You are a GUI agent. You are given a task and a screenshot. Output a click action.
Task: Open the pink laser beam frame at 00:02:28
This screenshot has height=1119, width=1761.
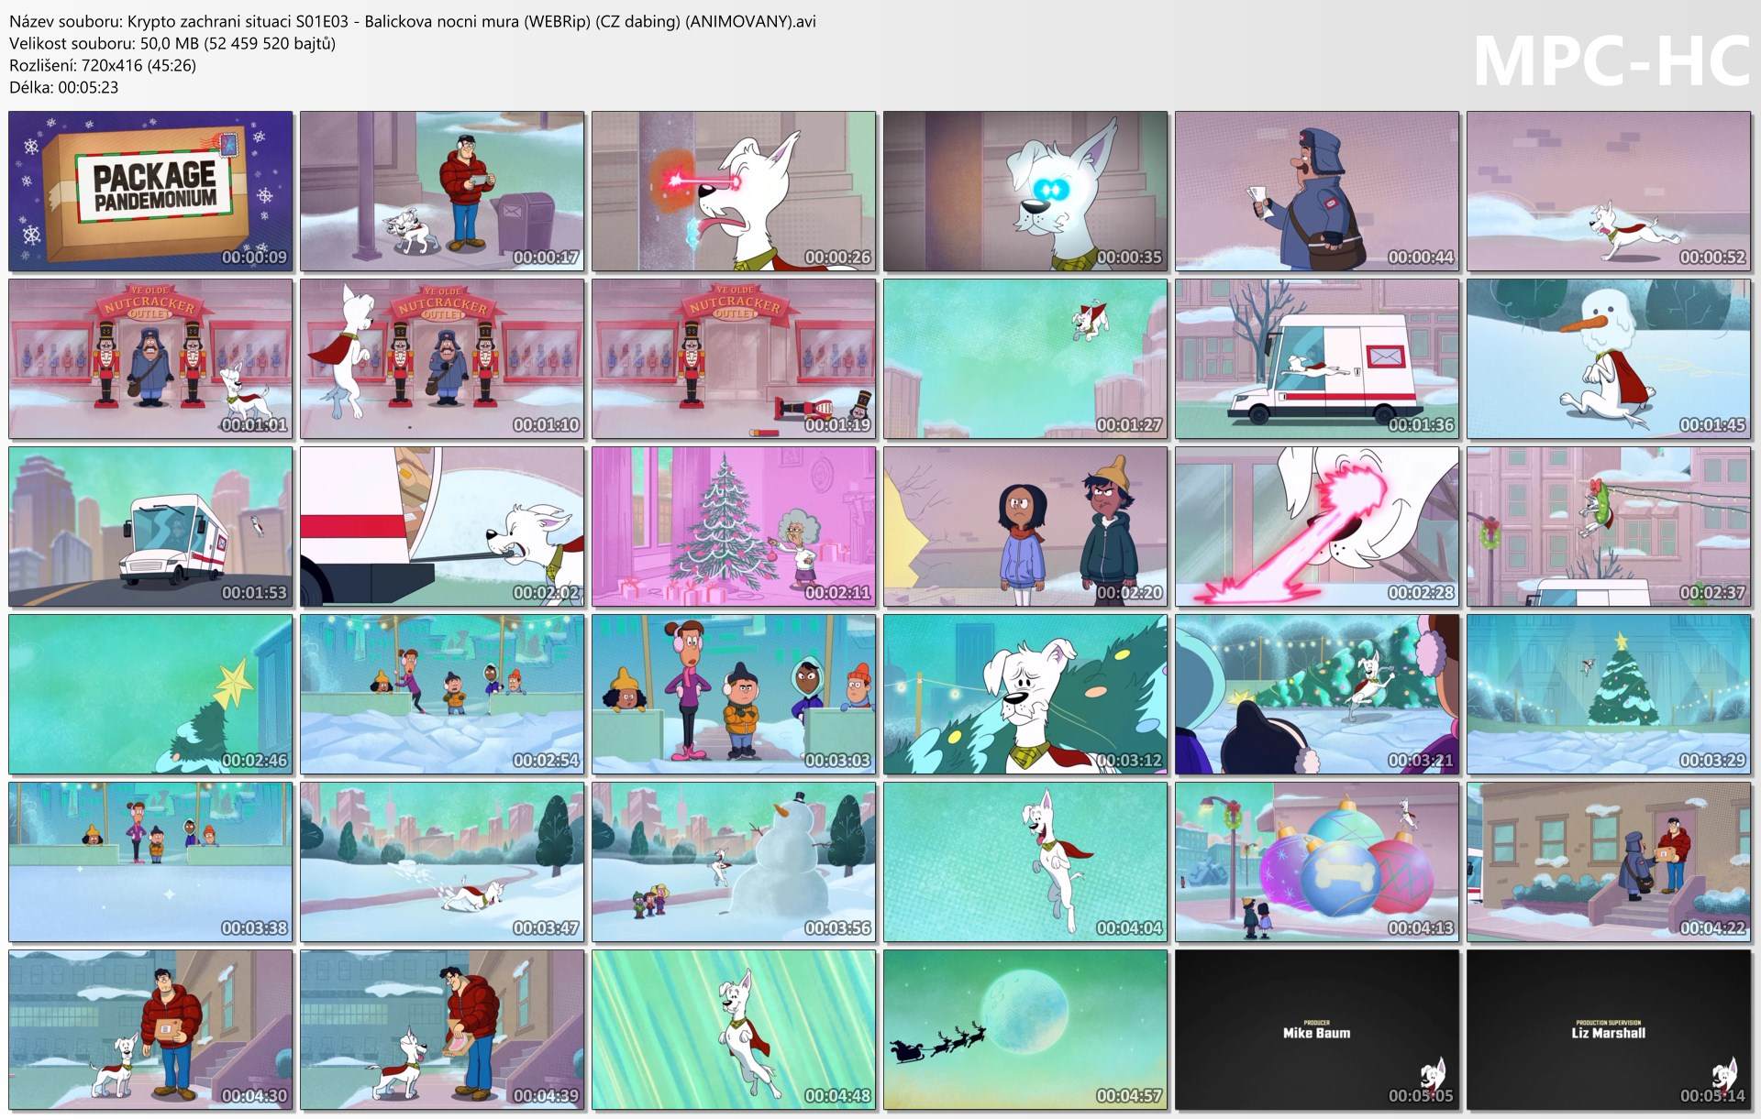coord(1317,527)
